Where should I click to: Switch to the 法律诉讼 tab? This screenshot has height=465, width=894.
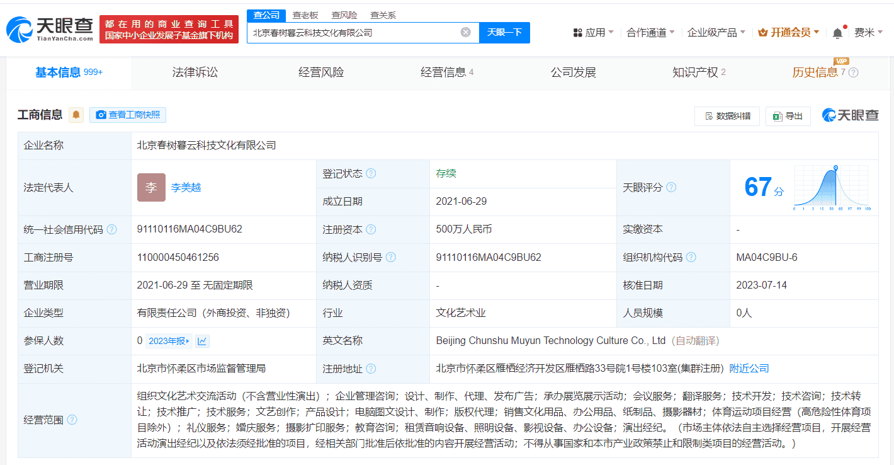[x=194, y=72]
